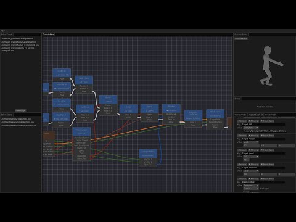The width and height of the screenshot is (296, 222).
Task: Move the Target Position parameter up
Action: [x=253, y=136]
